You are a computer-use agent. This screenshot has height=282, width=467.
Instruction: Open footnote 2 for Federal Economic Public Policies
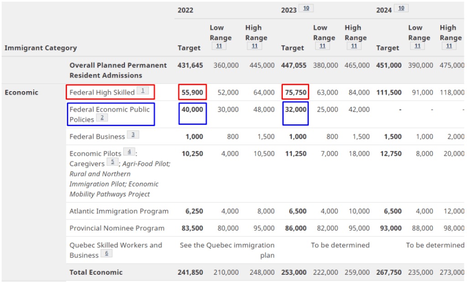click(x=102, y=118)
